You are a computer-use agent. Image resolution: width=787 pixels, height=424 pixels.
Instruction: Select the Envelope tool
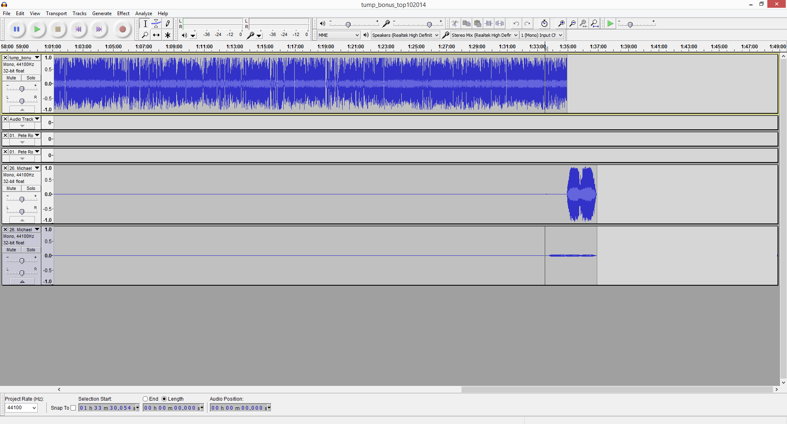tap(156, 23)
